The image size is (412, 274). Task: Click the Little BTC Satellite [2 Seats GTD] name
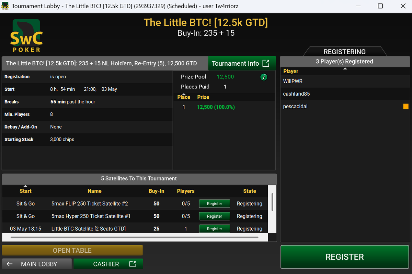(89, 229)
